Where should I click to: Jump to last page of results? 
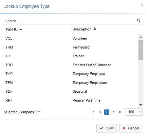click(120, 112)
